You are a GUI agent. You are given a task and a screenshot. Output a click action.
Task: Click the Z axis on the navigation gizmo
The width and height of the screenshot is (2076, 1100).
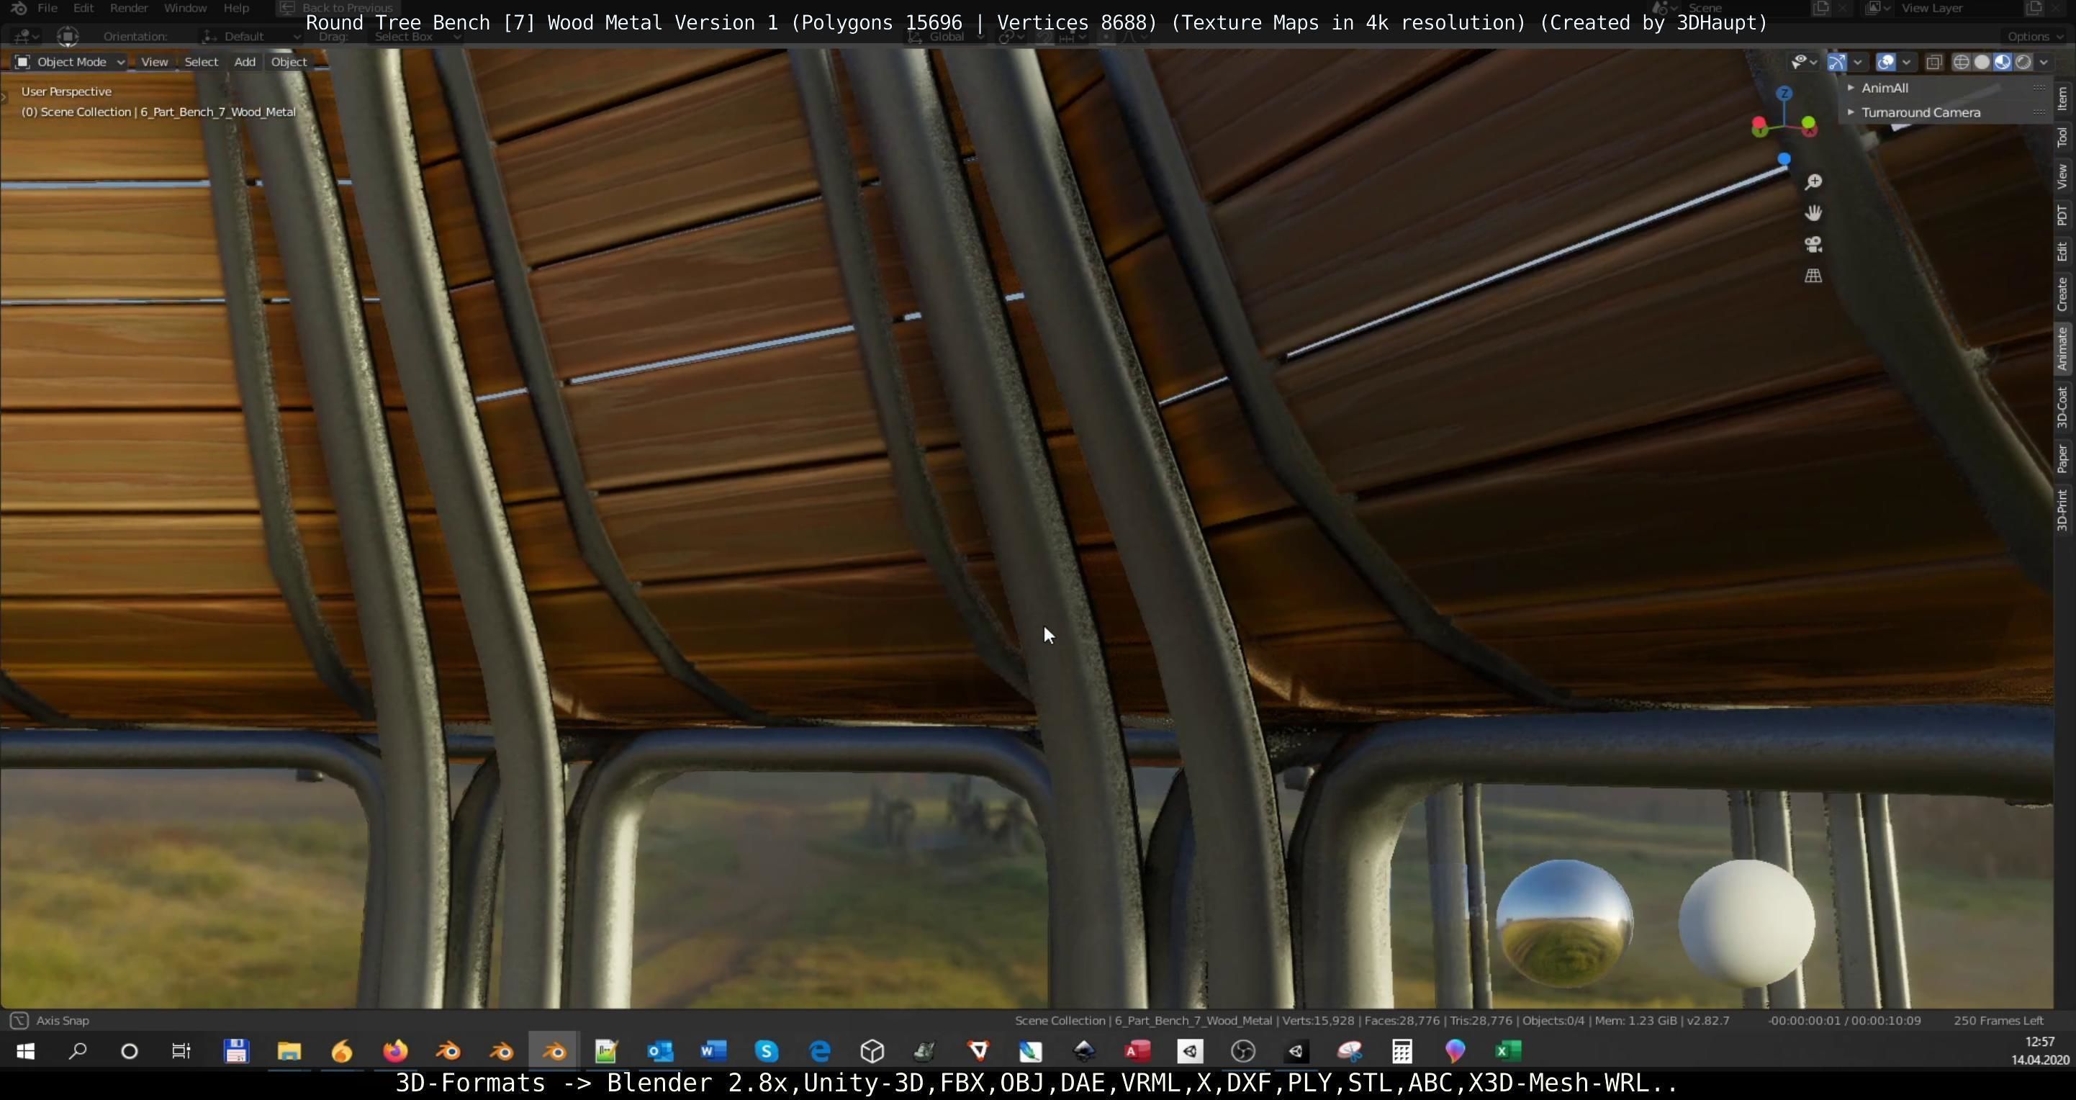click(1784, 94)
